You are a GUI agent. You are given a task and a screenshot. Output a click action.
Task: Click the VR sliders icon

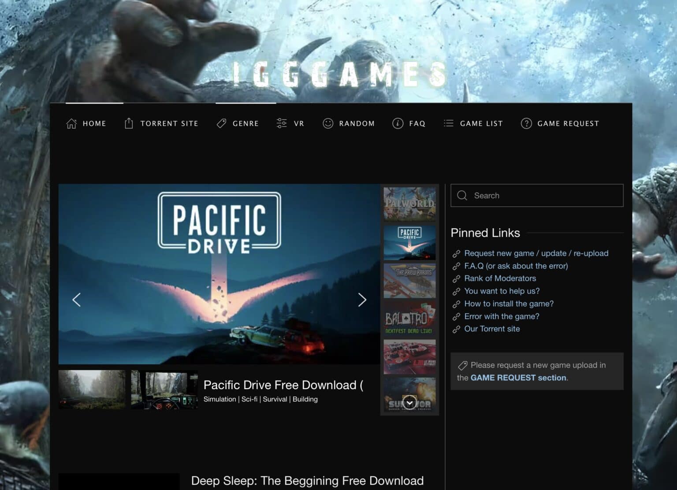(x=282, y=123)
